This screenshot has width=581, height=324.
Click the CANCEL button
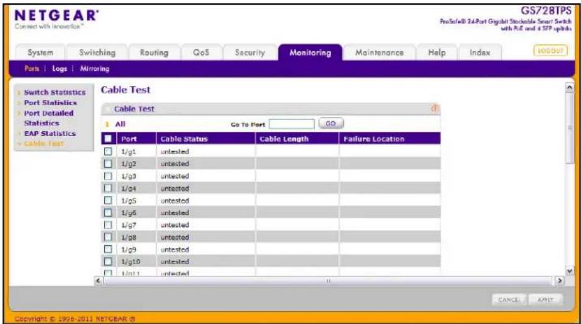510,300
